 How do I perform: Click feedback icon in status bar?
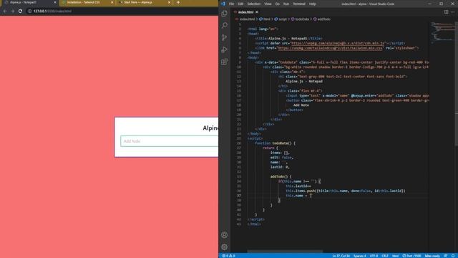pos(445,256)
